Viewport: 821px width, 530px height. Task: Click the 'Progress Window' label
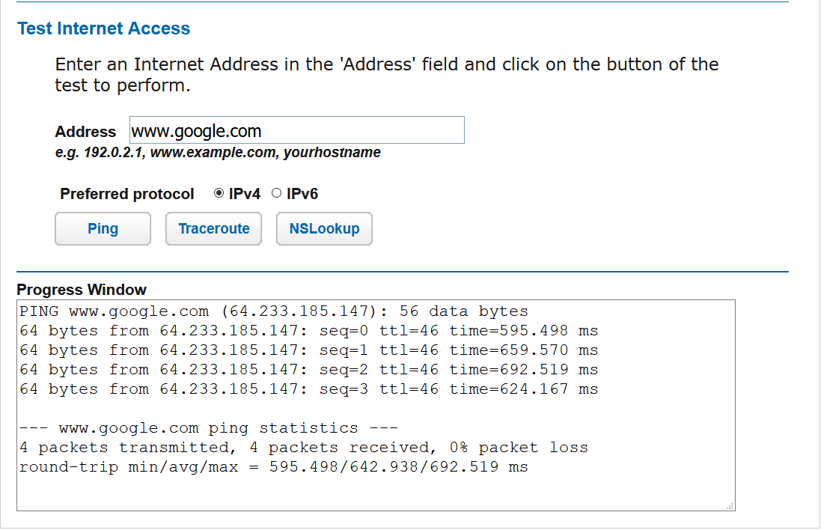click(82, 290)
